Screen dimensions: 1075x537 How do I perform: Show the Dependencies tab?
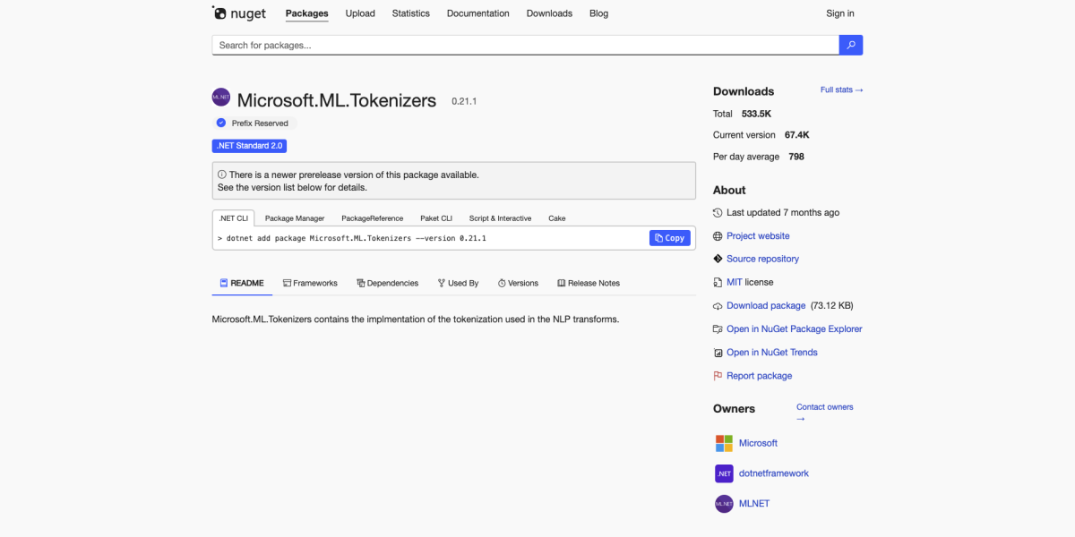tap(387, 283)
